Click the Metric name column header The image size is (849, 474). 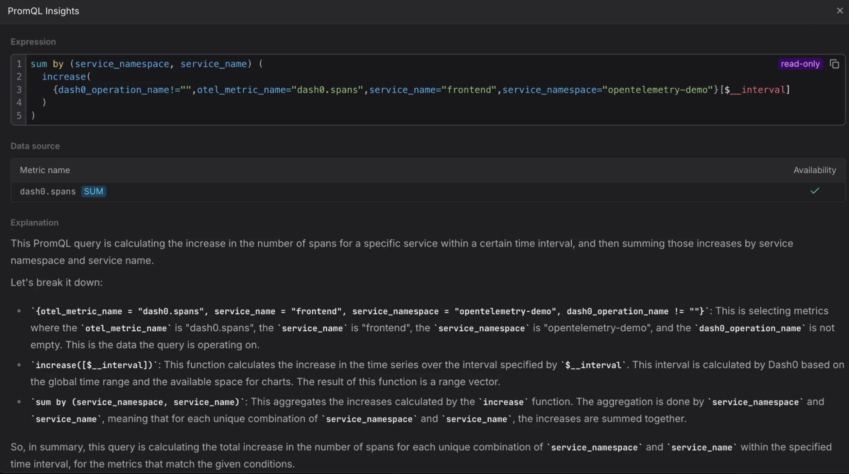[x=45, y=170]
